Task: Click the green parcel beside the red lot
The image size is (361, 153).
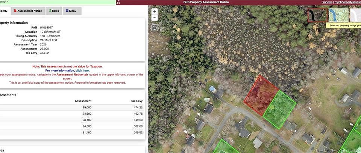Action: (279, 109)
